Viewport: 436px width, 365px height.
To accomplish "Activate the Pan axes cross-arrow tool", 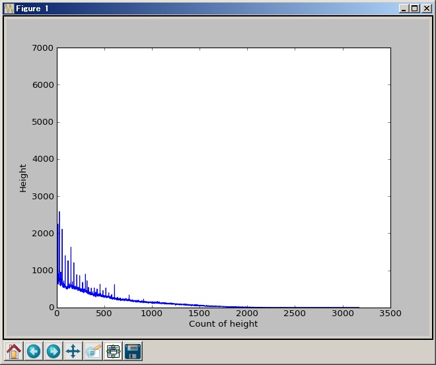I will click(x=73, y=351).
